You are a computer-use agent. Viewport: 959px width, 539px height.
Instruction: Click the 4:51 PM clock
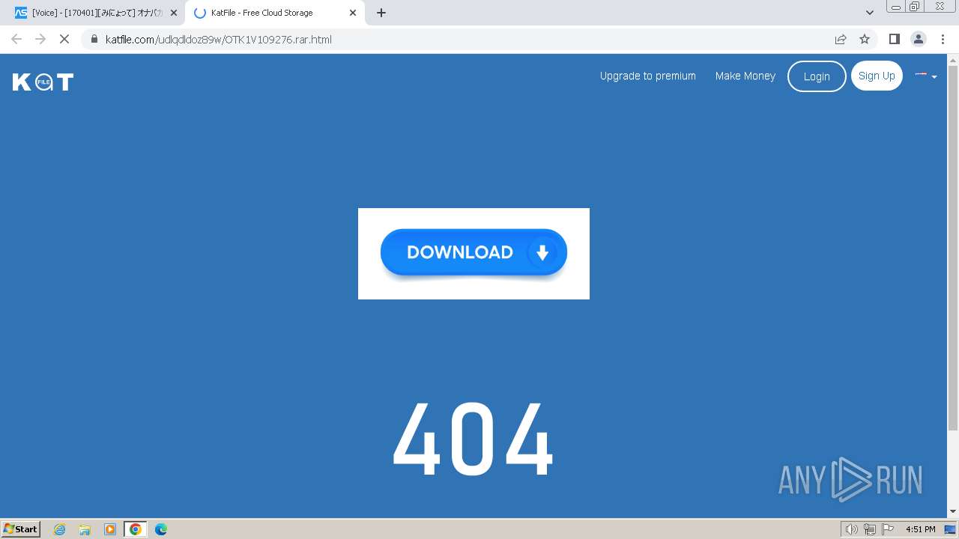[x=920, y=529]
